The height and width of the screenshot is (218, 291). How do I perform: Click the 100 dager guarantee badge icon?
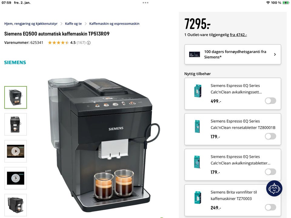click(195, 54)
